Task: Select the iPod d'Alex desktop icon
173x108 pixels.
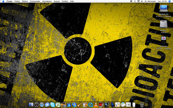Action: (x=164, y=40)
